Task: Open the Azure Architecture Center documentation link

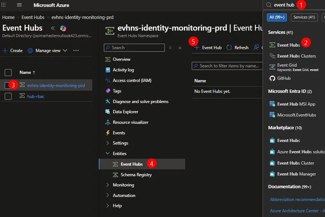Action: (x=297, y=211)
